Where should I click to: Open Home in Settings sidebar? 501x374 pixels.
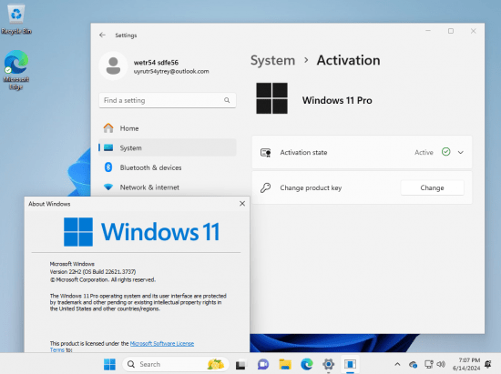tap(168, 128)
